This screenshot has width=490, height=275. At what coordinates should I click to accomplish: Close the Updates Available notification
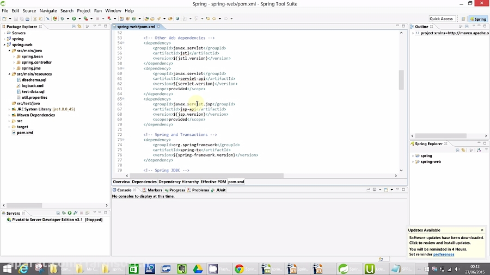point(482,230)
